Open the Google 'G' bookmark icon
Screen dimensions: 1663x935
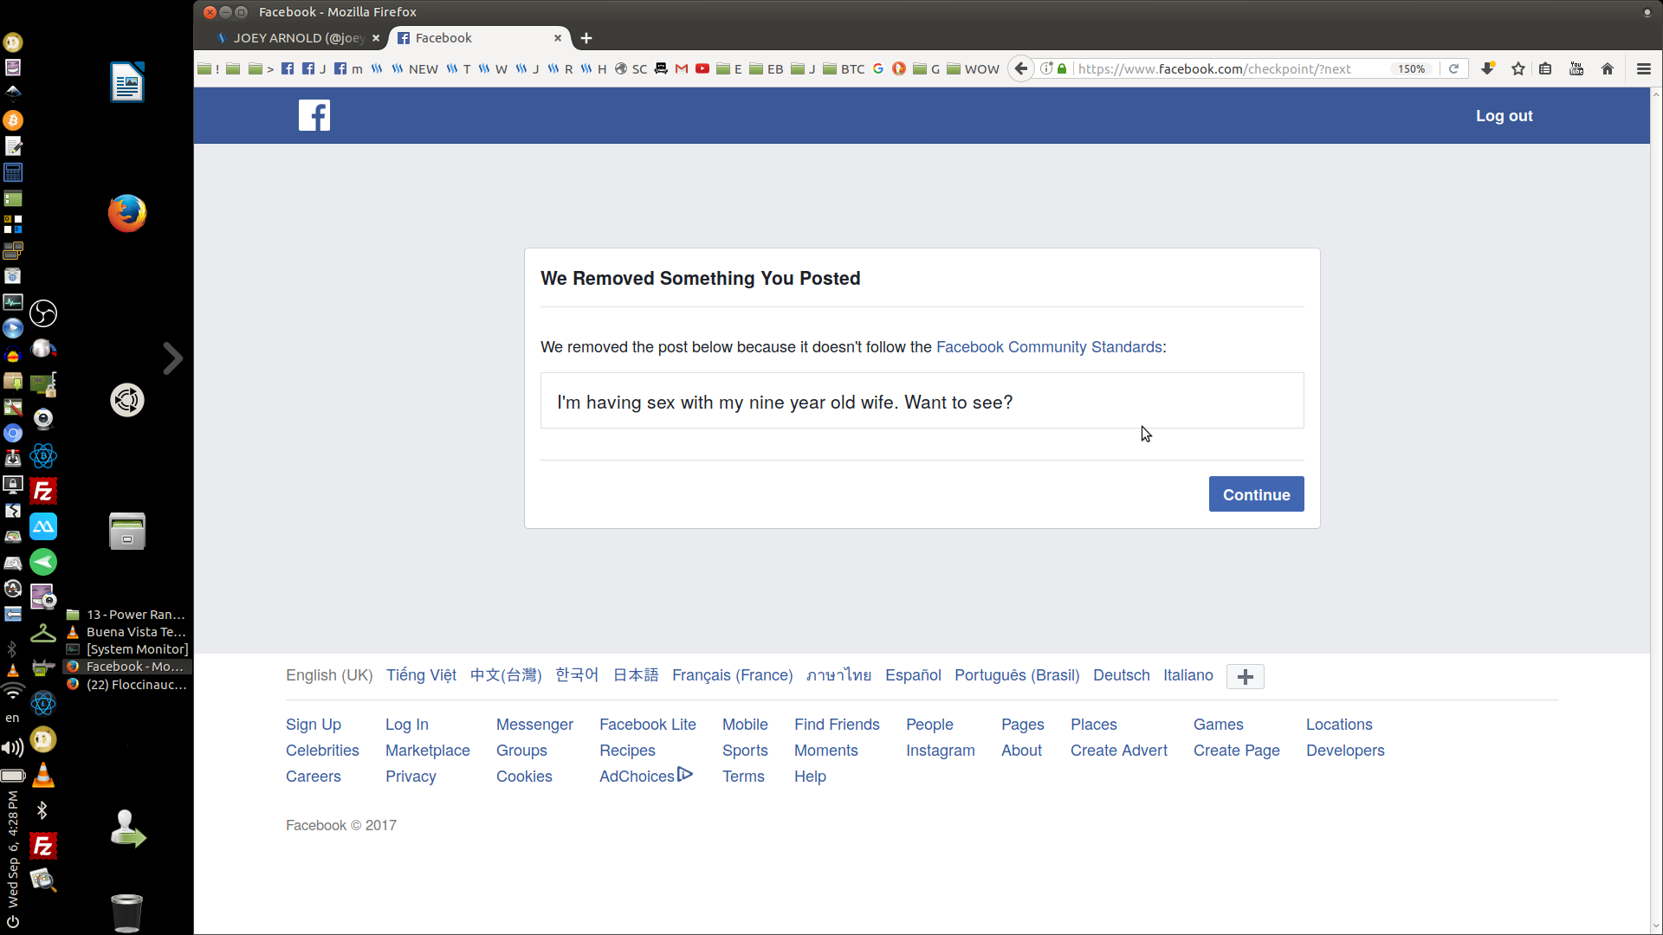[x=878, y=69]
